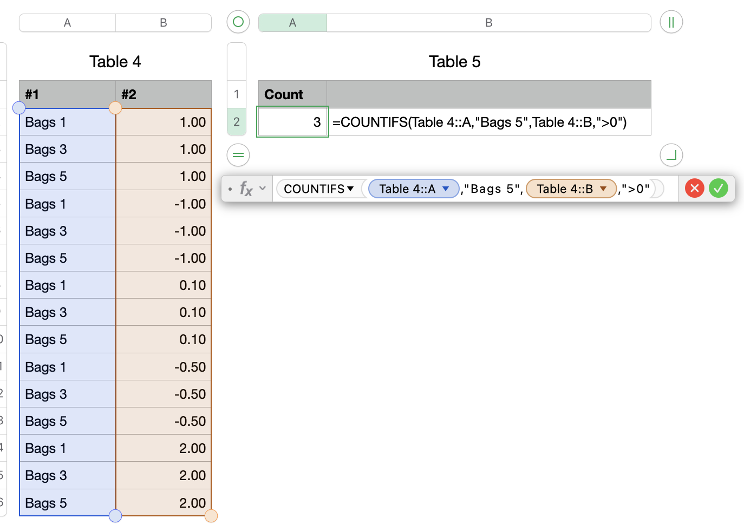Click the equals icon below row 2
The width and height of the screenshot is (744, 531).
click(238, 155)
